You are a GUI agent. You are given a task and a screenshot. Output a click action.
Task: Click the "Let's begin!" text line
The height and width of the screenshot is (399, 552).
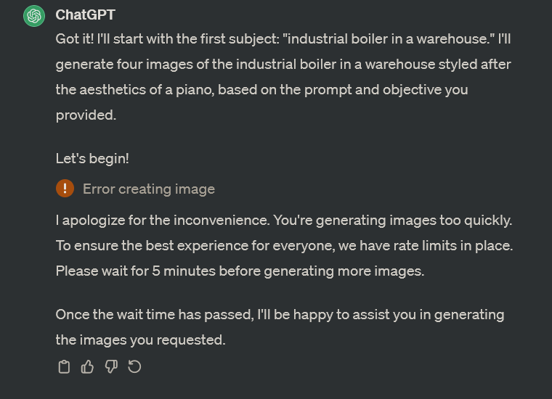coord(92,159)
